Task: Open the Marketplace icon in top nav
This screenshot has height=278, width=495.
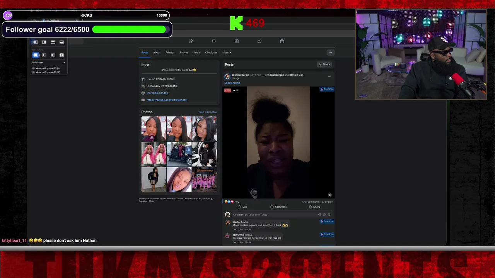Action: [282, 41]
